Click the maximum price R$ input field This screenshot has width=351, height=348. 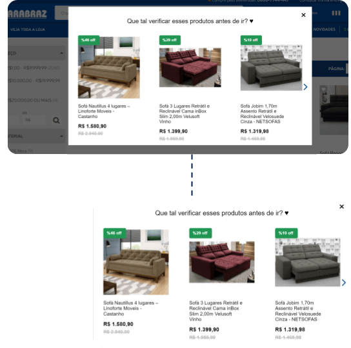point(34,120)
